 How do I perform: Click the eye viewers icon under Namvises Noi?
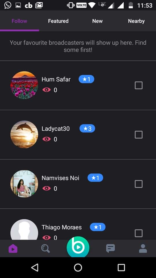pyautogui.click(x=47, y=189)
